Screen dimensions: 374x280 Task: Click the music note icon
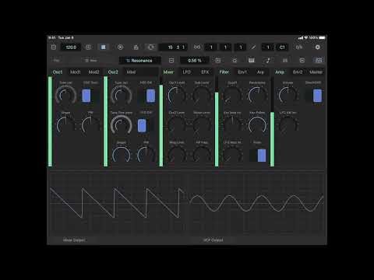coord(268,61)
